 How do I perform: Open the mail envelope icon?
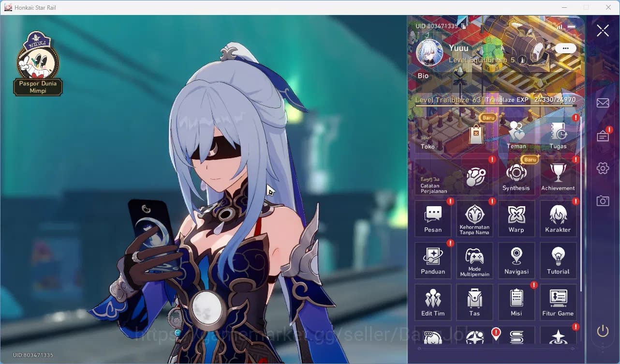coord(603,103)
